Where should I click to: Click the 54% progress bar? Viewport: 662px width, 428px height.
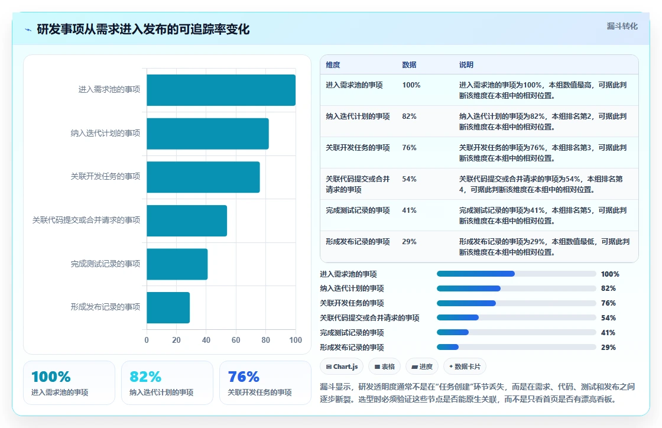pos(517,318)
